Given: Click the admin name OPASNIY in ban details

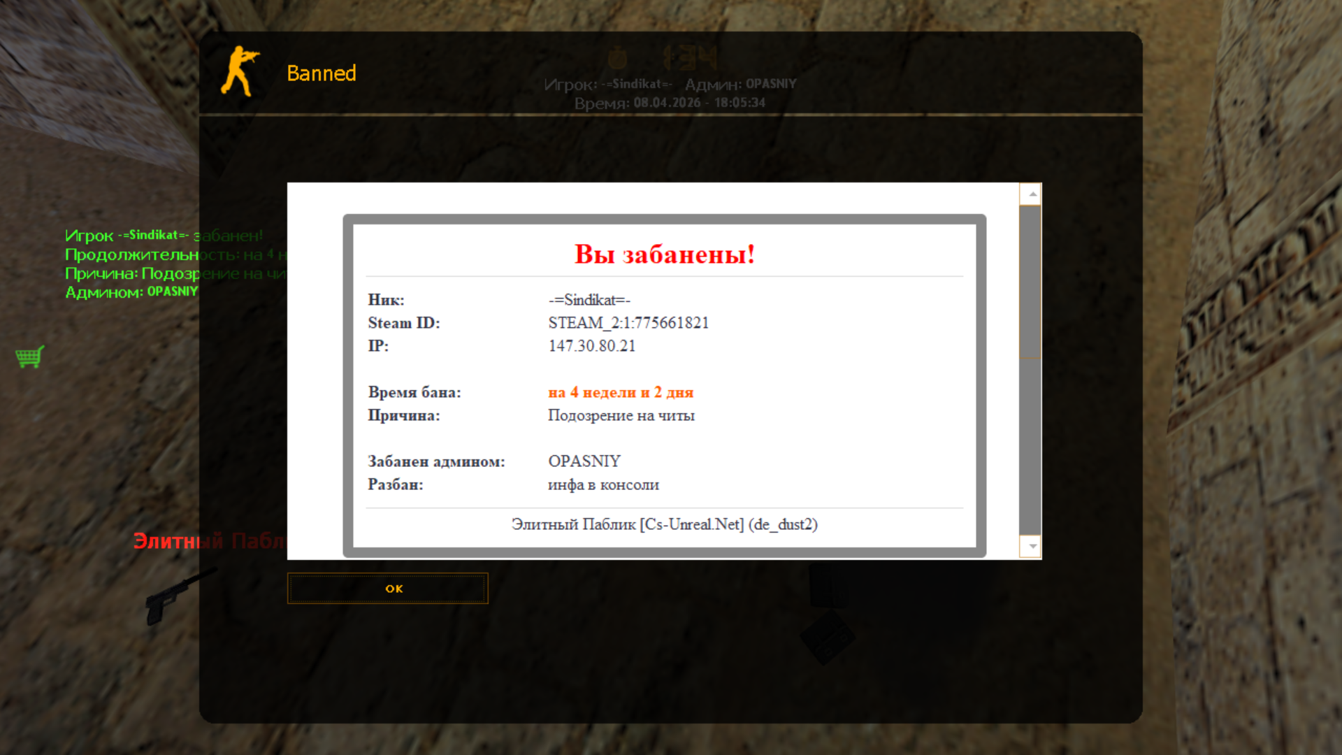Looking at the screenshot, I should [x=584, y=461].
